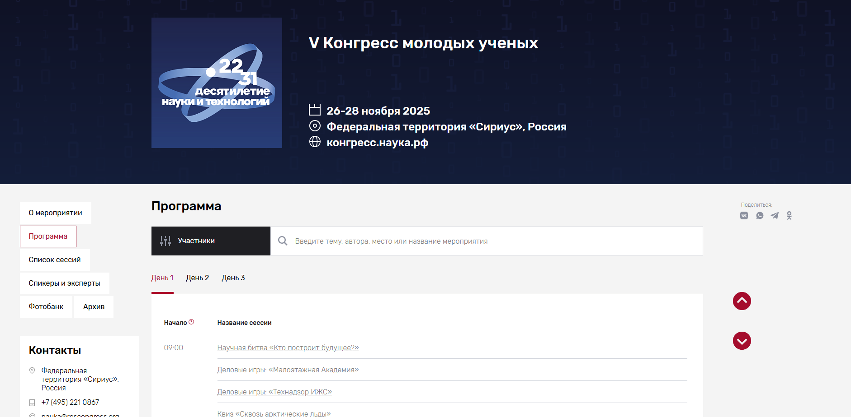
Task: Open Список сессий in the sidebar
Action: pos(55,260)
